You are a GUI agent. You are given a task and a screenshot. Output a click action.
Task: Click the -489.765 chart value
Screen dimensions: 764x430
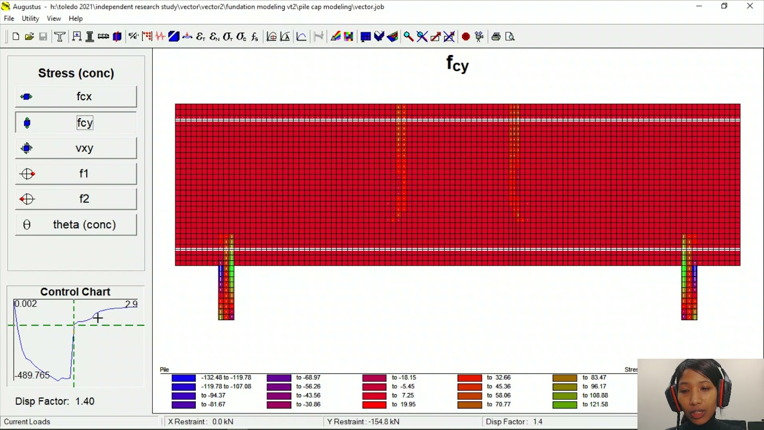[33, 376]
